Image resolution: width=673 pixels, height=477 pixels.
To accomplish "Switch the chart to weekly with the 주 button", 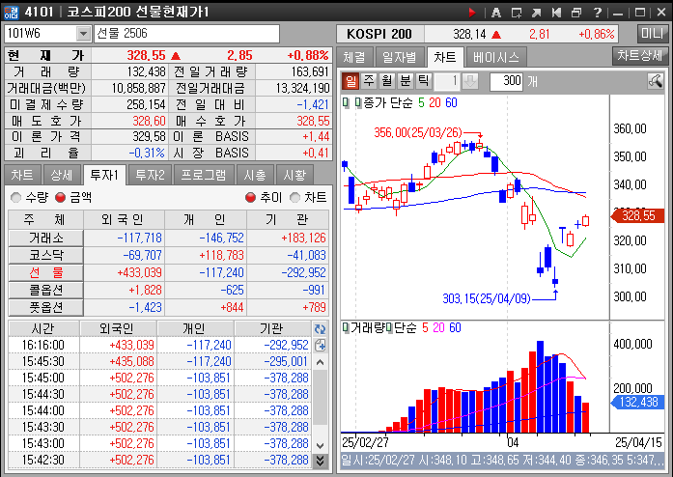I will click(x=369, y=81).
